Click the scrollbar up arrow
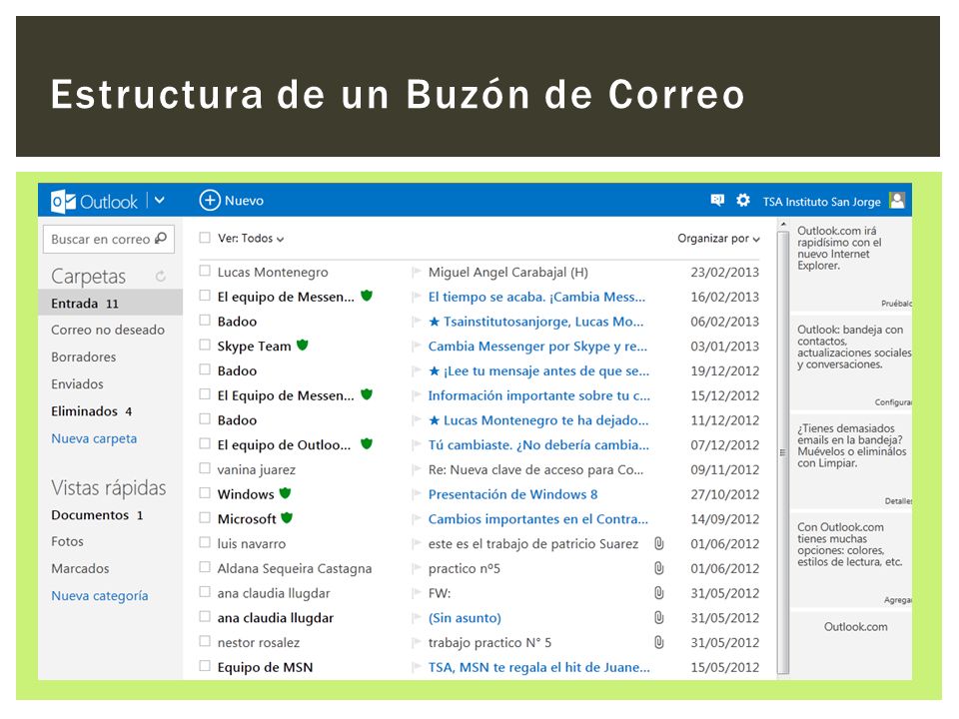This screenshot has height=719, width=959. click(x=783, y=225)
